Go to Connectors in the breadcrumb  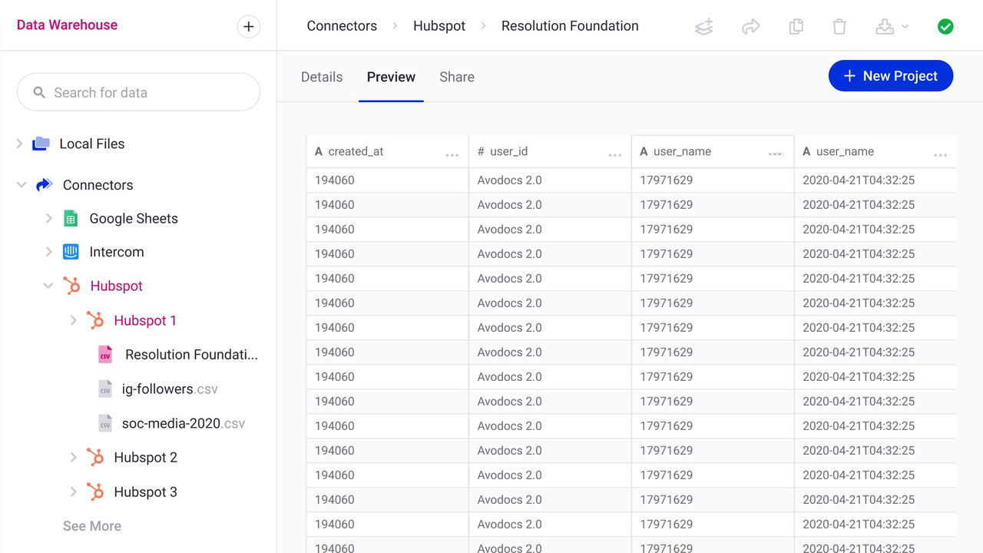point(342,26)
